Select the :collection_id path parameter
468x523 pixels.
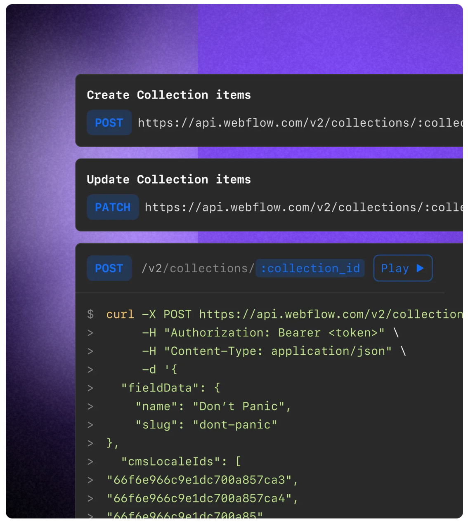[x=310, y=268]
